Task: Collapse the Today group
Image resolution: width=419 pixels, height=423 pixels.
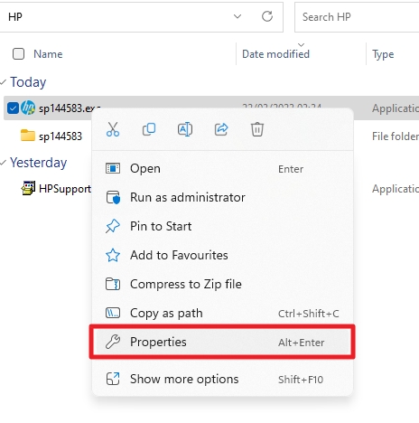Action: 4,82
